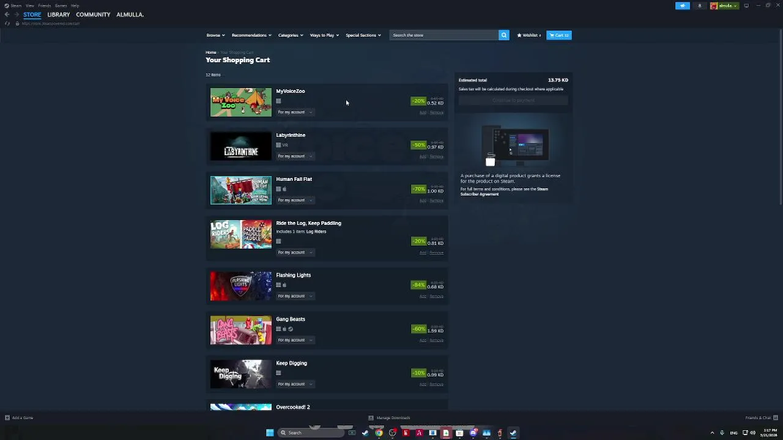
Task: Open Flashing Lights 'For my account' dropdown
Action: point(295,296)
